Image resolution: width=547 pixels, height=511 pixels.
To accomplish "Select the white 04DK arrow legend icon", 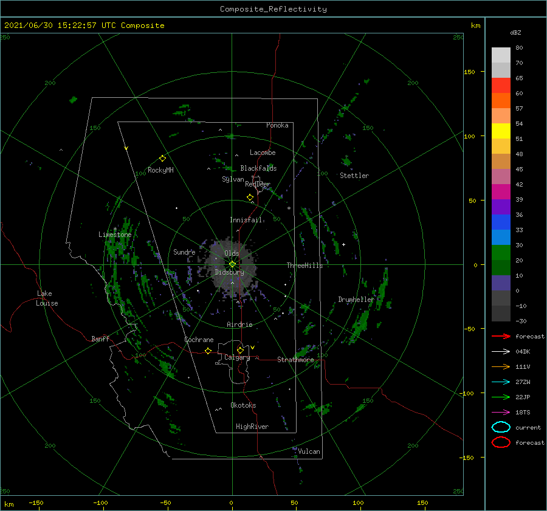I will coord(501,351).
